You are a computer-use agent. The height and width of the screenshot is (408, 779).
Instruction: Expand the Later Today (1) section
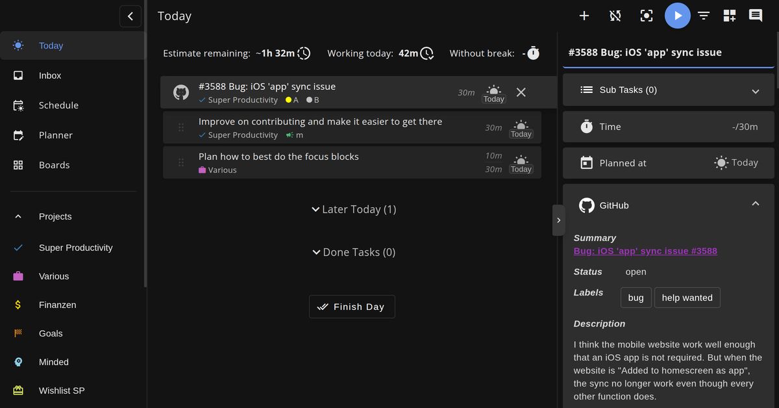(x=353, y=209)
